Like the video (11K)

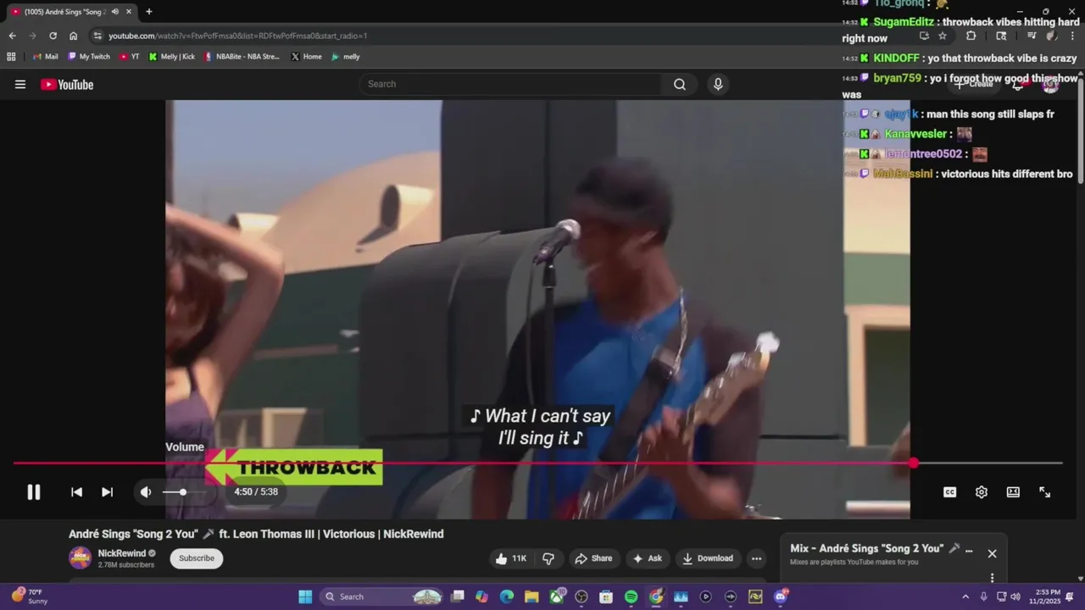coord(511,558)
